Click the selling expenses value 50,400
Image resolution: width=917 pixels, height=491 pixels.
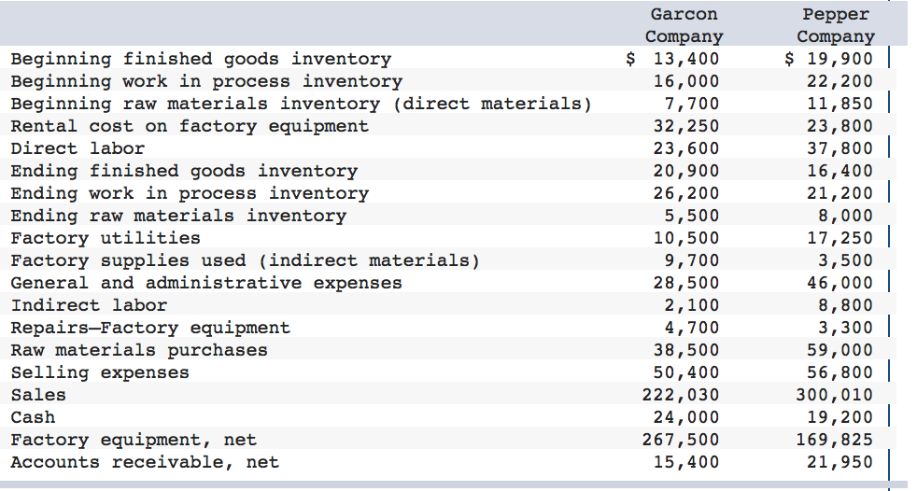click(x=686, y=373)
